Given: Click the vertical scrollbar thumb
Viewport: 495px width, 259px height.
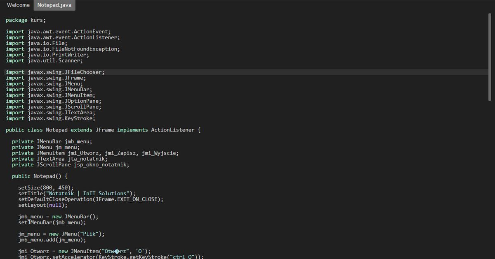Looking at the screenshot, I should (490, 56).
